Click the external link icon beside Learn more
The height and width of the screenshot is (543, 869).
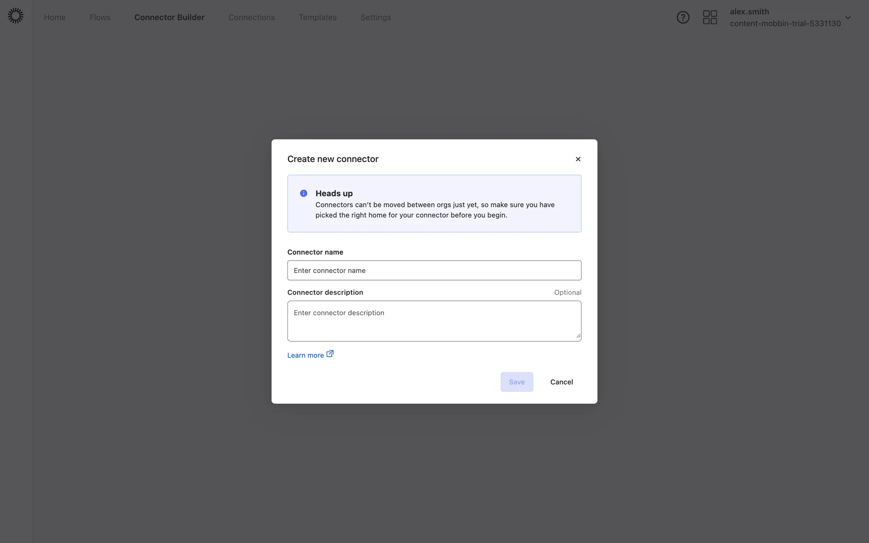pyautogui.click(x=330, y=354)
